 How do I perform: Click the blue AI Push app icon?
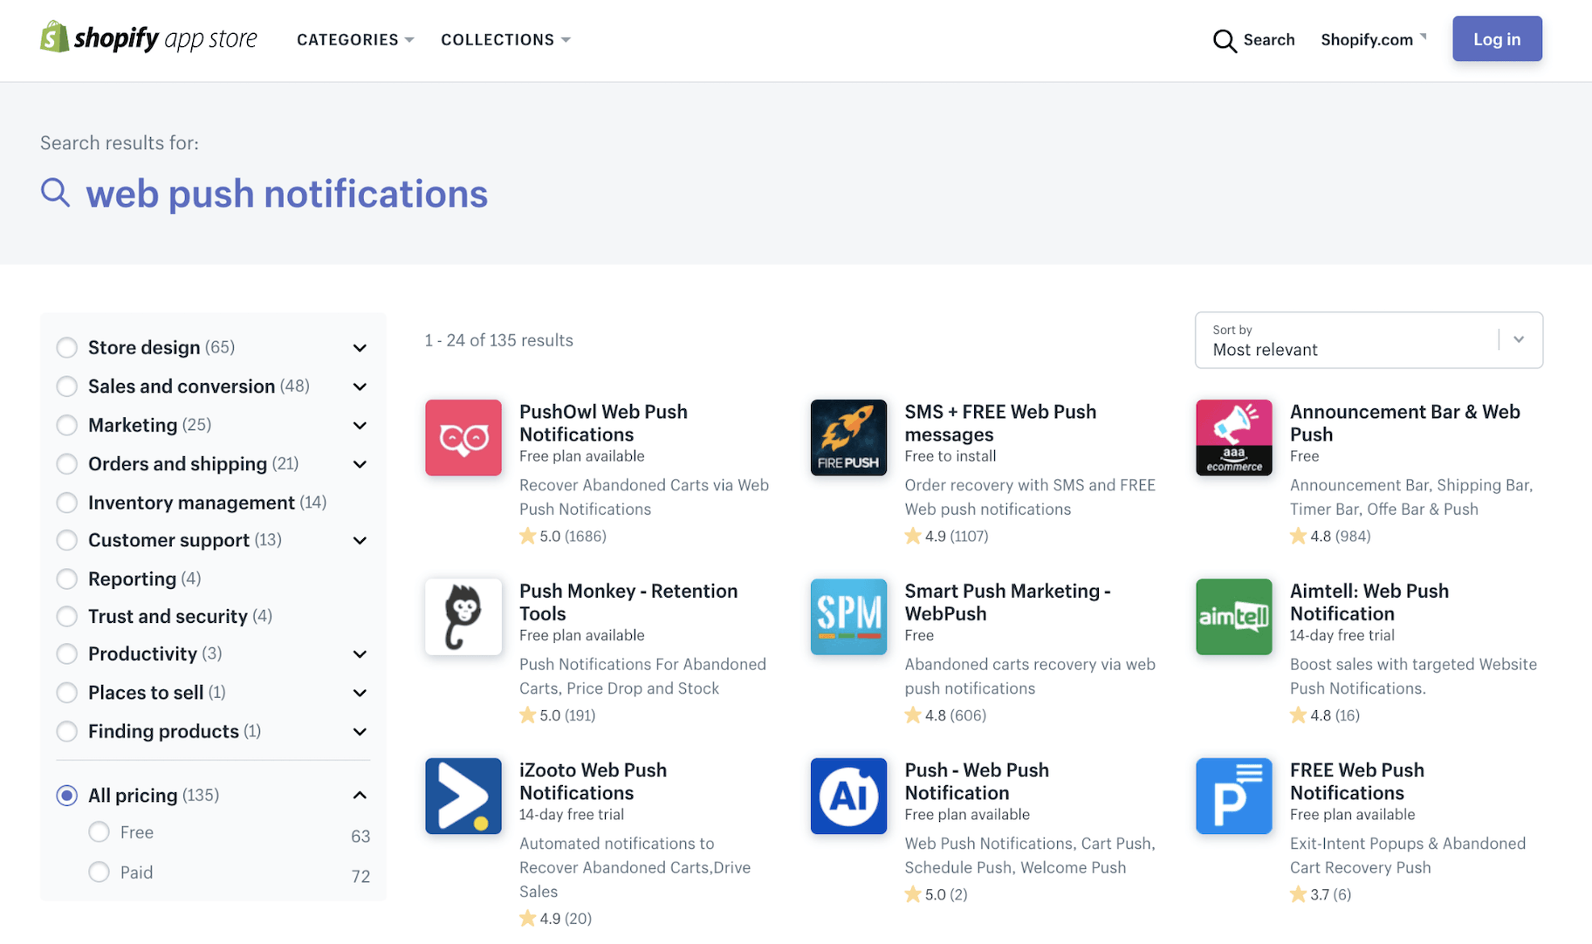point(848,796)
